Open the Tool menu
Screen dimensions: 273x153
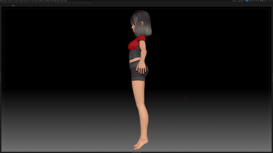[x=77, y=3]
